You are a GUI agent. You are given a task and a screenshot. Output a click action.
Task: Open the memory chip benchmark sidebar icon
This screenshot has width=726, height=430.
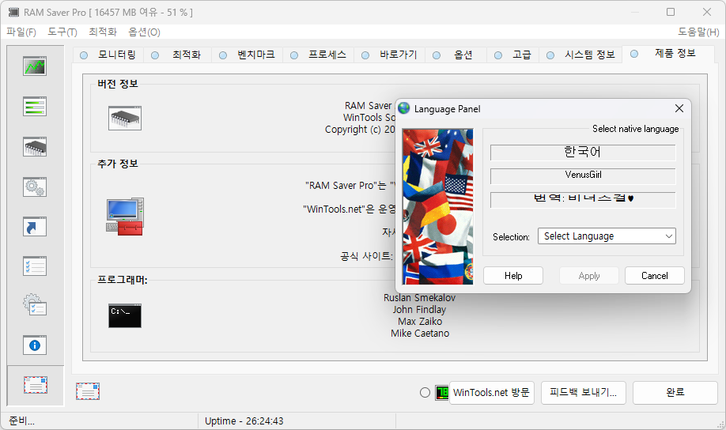point(35,147)
